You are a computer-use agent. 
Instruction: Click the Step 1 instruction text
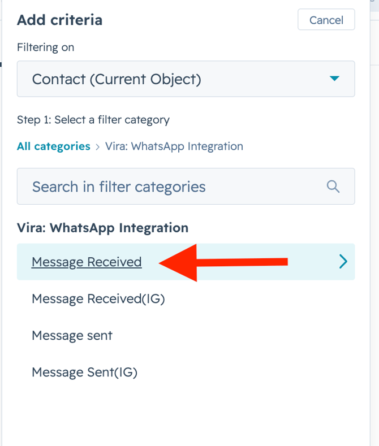(x=93, y=120)
